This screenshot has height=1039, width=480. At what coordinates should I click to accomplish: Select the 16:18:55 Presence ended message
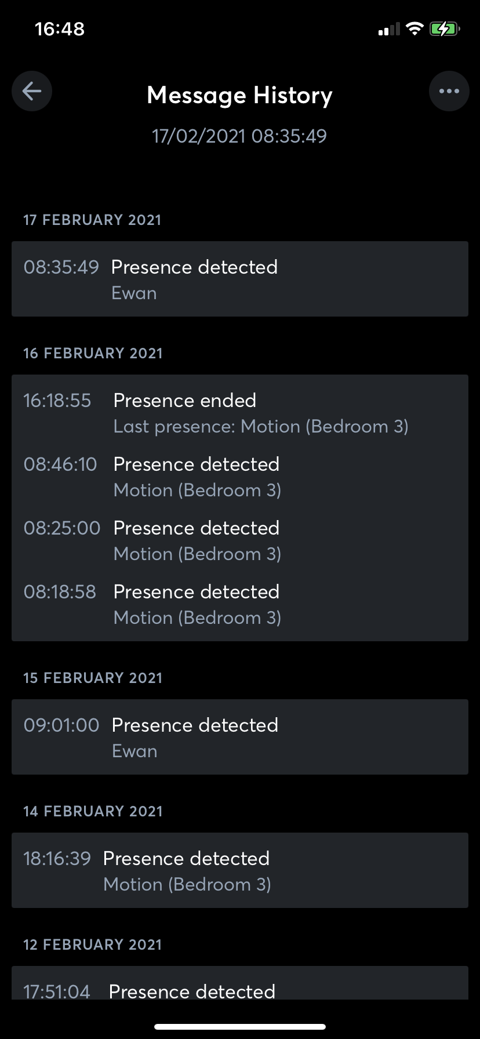(239, 413)
